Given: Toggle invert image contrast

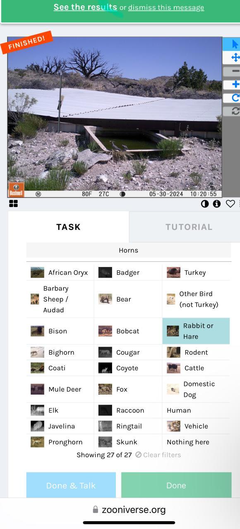Looking at the screenshot, I should 205,204.
